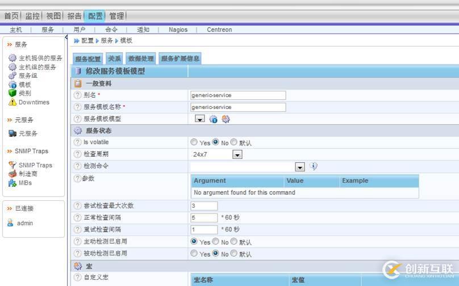Select Yes for 被动检测已启用
Image resolution: width=459 pixels, height=286 pixels.
194,253
